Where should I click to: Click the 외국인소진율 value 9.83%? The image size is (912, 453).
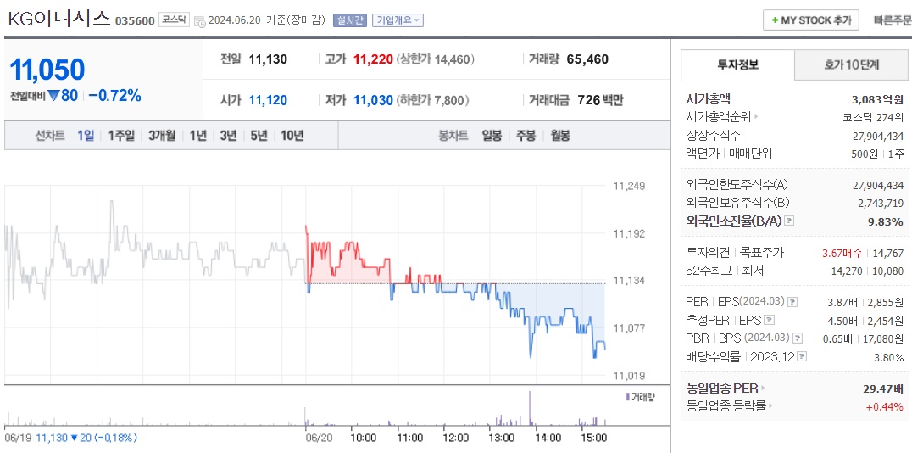click(885, 221)
